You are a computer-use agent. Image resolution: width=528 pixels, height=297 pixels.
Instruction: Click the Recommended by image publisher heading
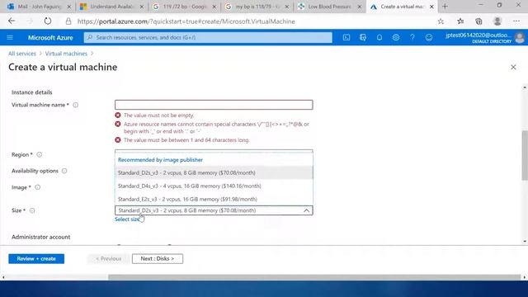(x=160, y=159)
